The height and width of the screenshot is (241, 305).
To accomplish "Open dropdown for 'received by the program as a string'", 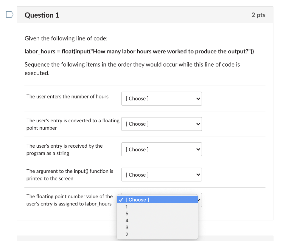I will [161, 149].
